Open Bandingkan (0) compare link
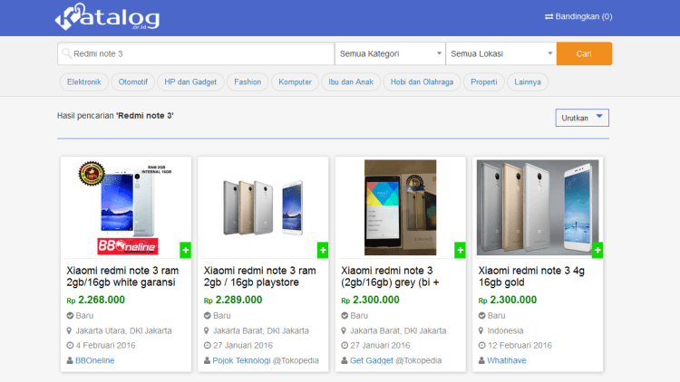Viewport: 680px width, 382px height. [578, 16]
